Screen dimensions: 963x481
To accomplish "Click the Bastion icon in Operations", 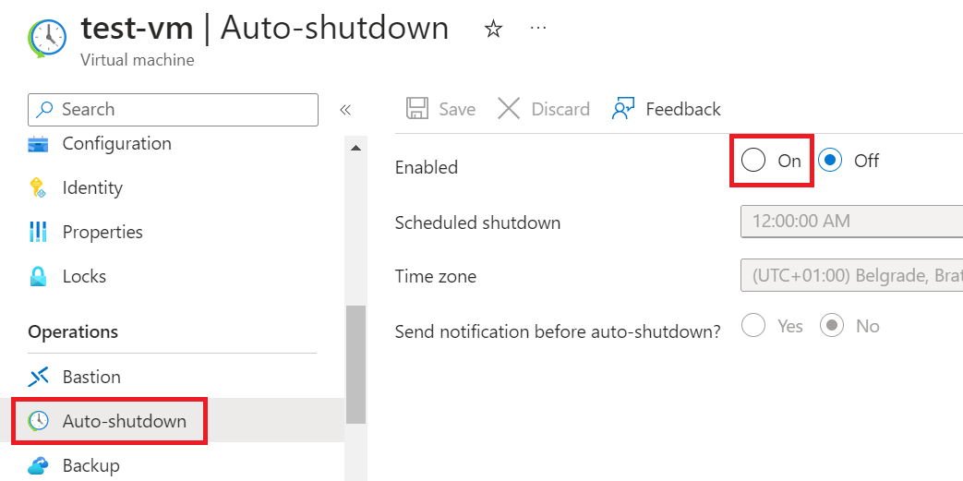I will click(38, 378).
